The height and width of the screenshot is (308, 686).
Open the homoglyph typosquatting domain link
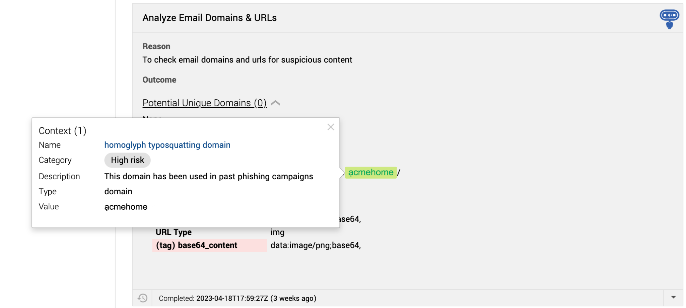167,145
